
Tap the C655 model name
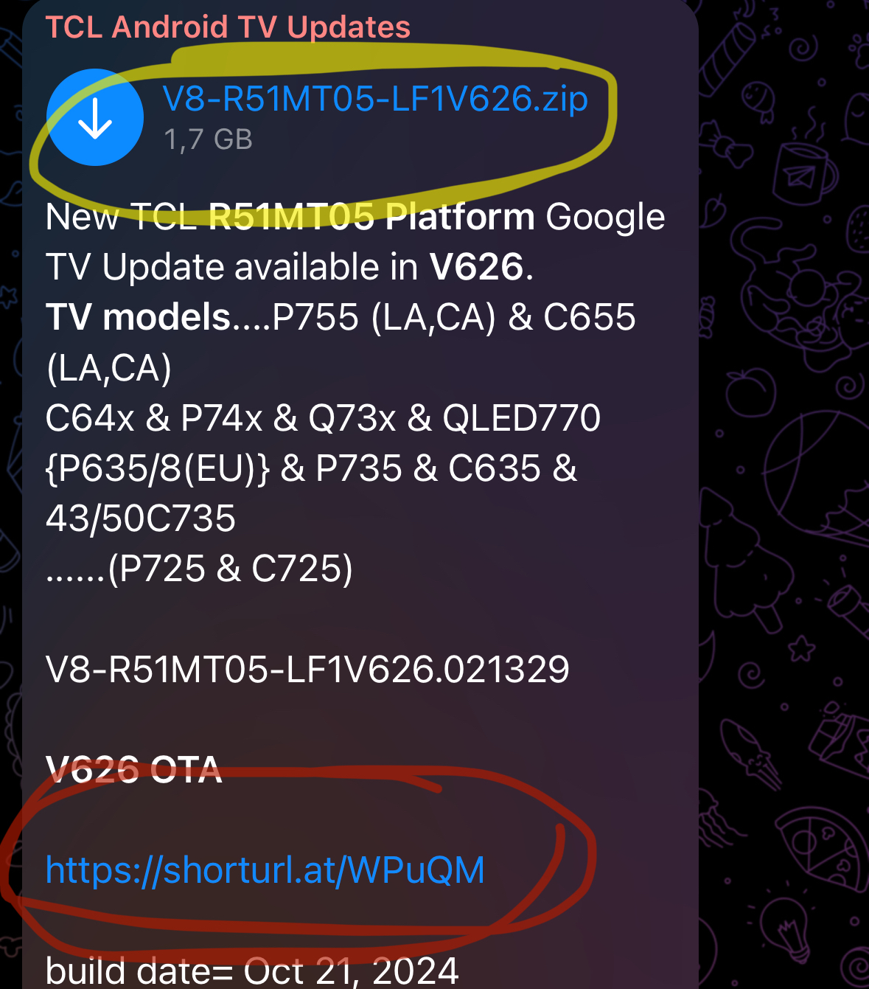coord(590,317)
